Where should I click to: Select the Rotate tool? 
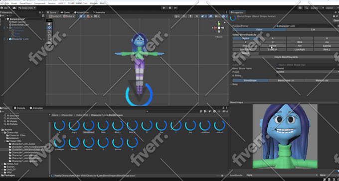[x=49, y=31]
